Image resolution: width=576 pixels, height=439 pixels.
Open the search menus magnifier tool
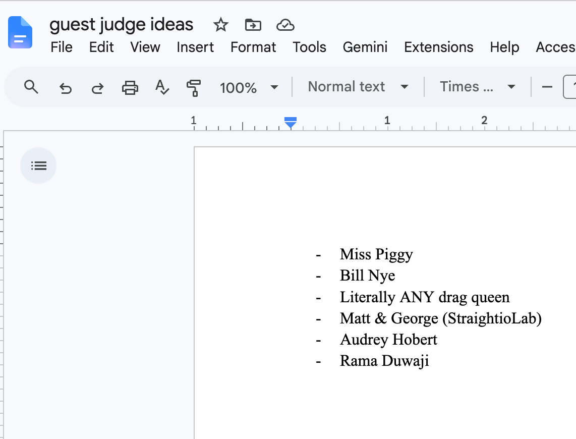31,87
